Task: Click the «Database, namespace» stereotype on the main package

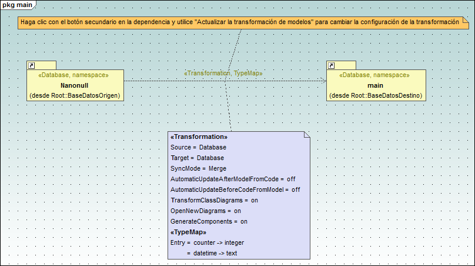Action: 374,75
